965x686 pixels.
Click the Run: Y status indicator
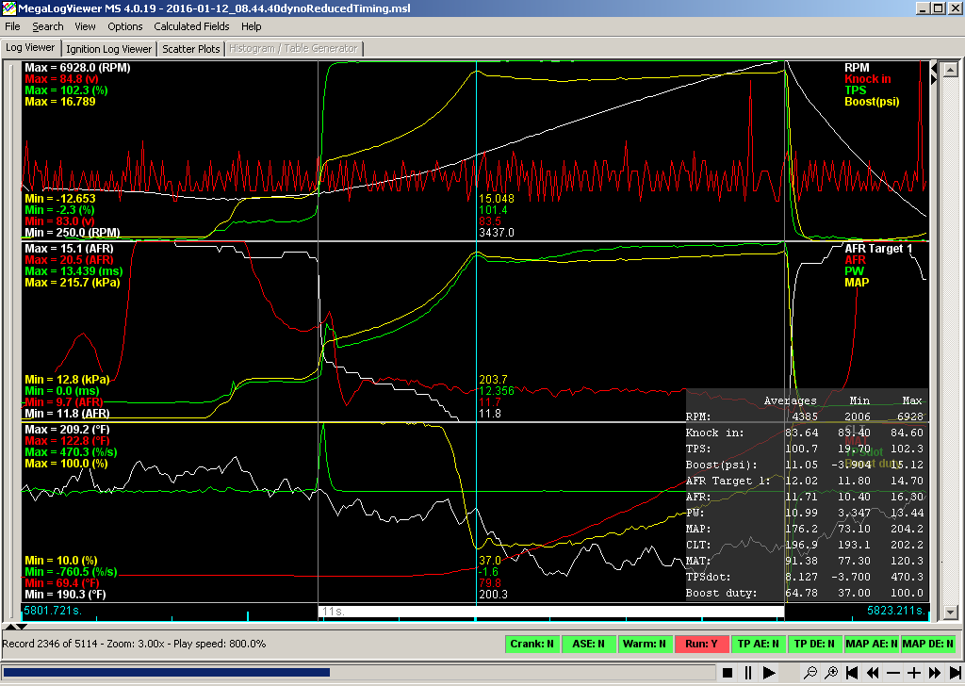pyautogui.click(x=701, y=645)
